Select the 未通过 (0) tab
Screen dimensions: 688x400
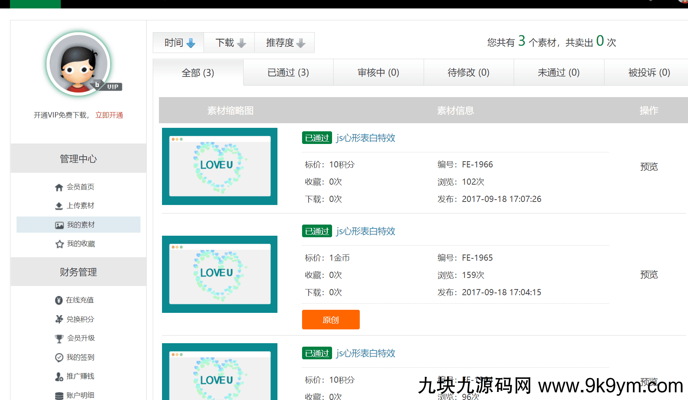(558, 73)
